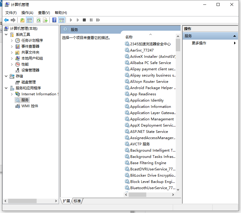Collapse the 系统工具 tree node
Image resolution: width=241 pixels, height=213 pixels.
coord(6,35)
